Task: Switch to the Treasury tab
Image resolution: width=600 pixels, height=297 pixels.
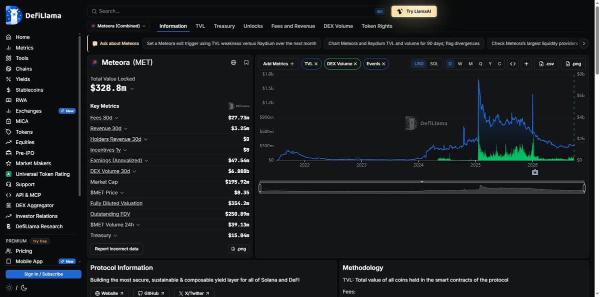Action: click(x=224, y=26)
